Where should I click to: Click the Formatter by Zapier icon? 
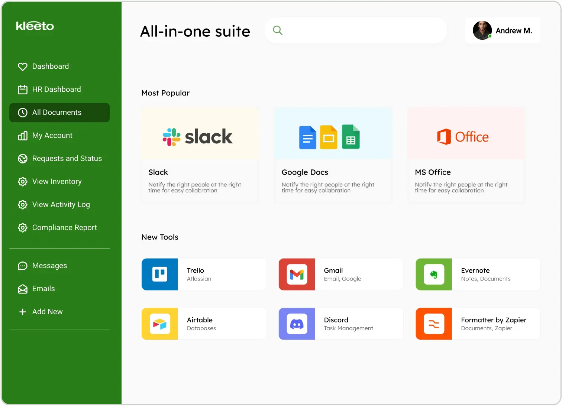pyautogui.click(x=434, y=324)
